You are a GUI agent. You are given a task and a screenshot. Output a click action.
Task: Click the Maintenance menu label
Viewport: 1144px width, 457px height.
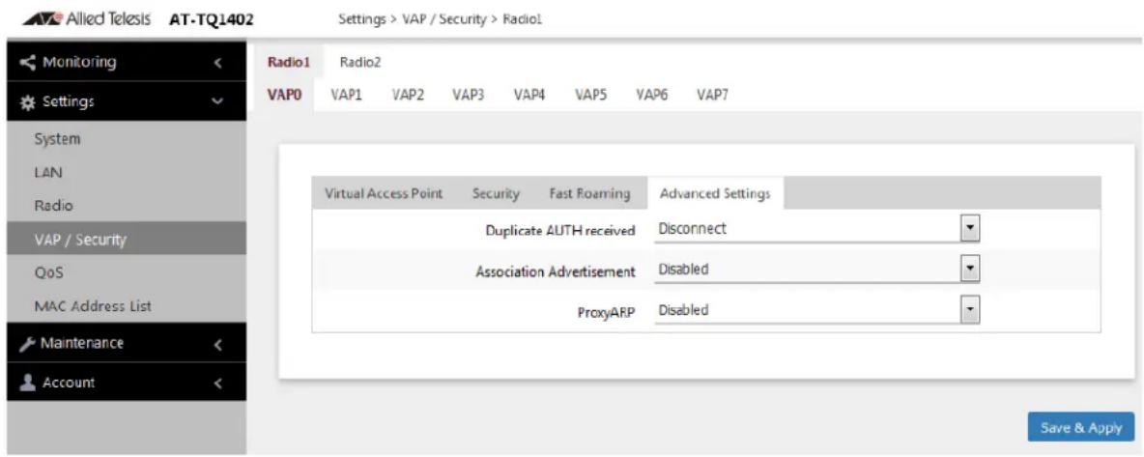pyautogui.click(x=82, y=343)
